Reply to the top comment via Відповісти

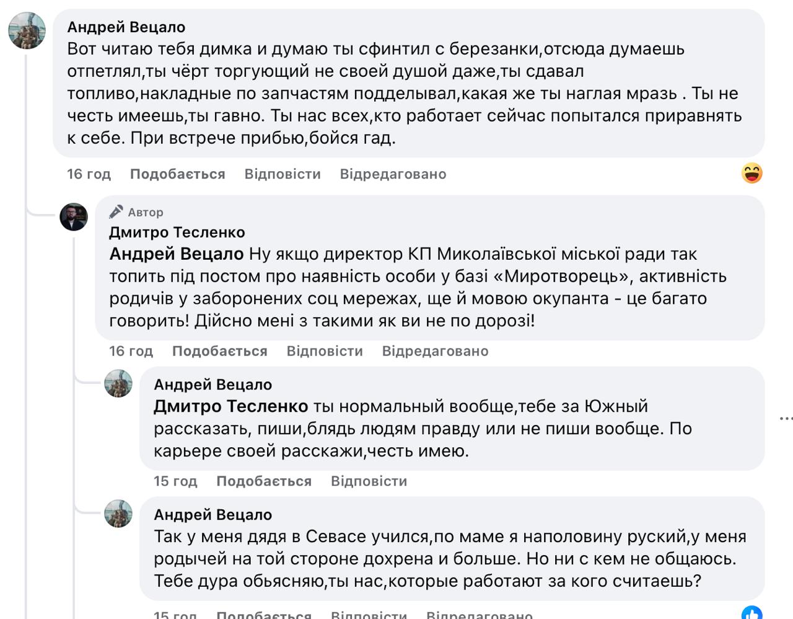click(x=283, y=174)
